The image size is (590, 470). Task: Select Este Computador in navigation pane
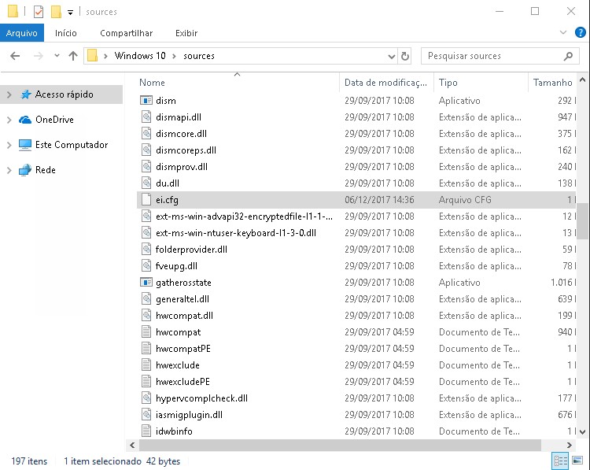tap(72, 145)
